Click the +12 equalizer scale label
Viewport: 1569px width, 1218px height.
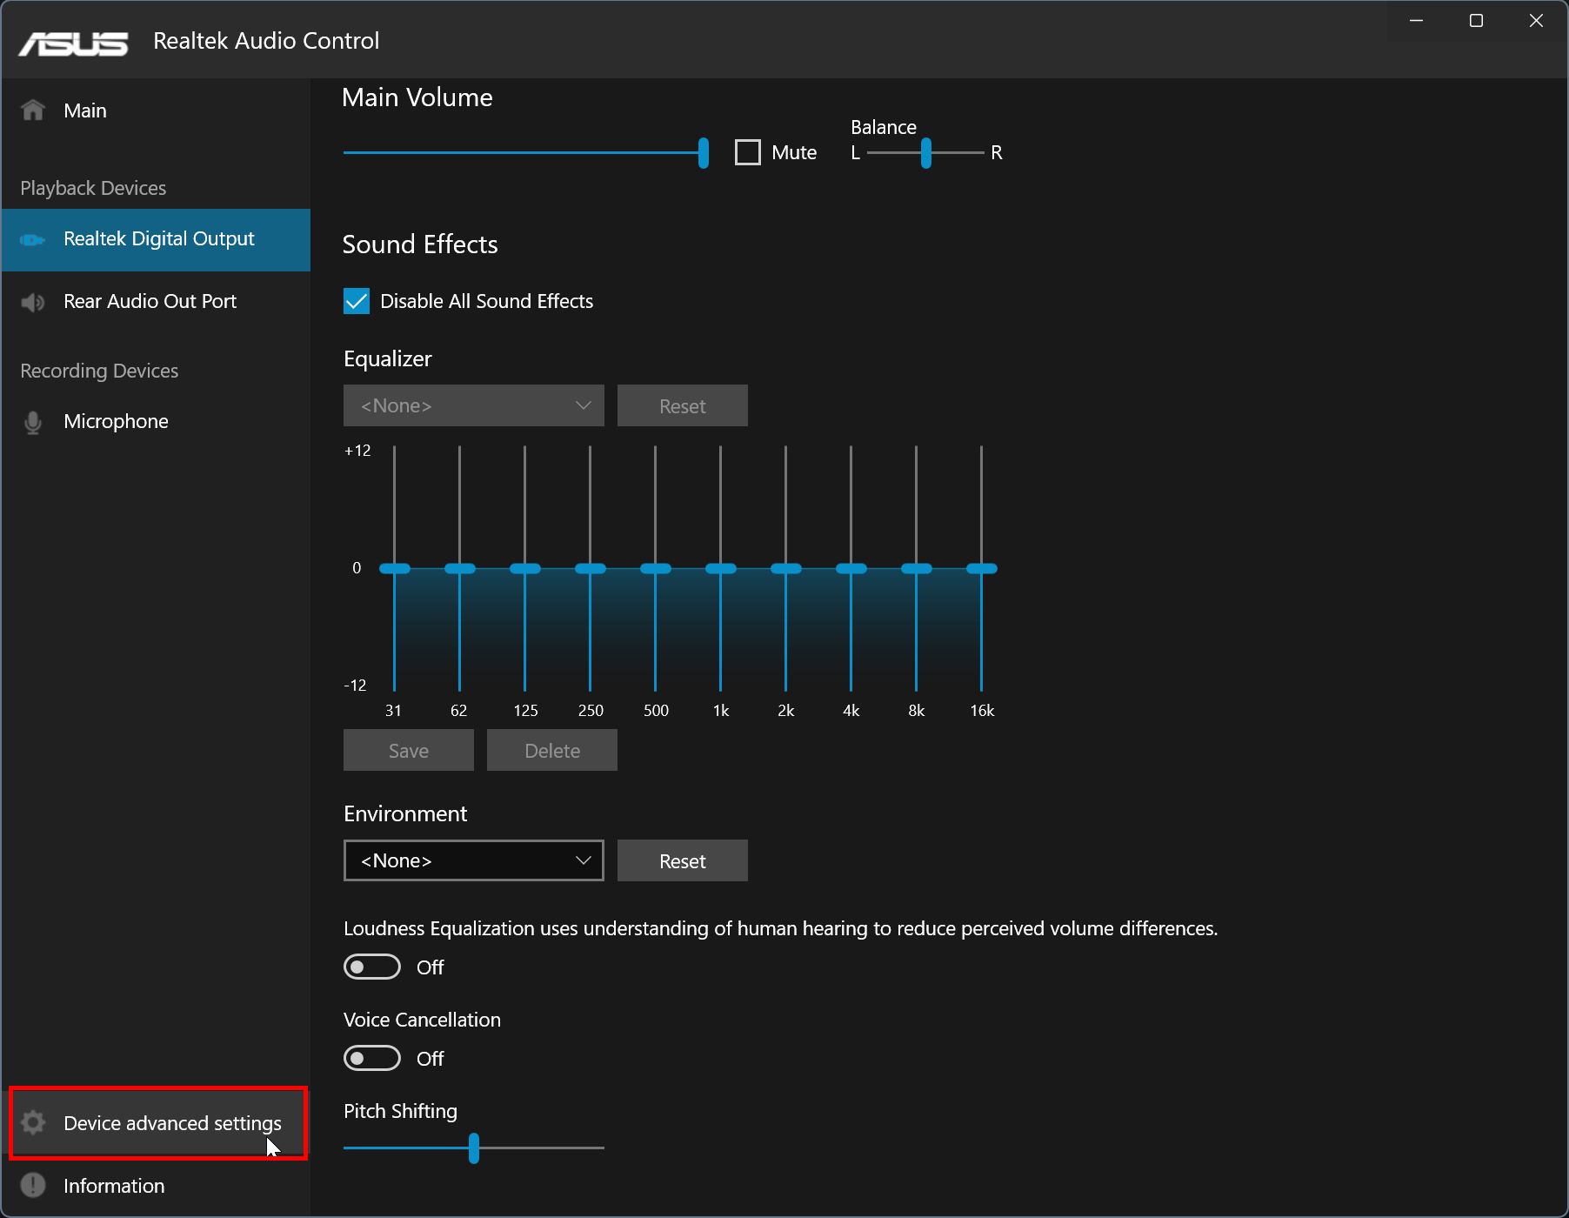tap(357, 451)
